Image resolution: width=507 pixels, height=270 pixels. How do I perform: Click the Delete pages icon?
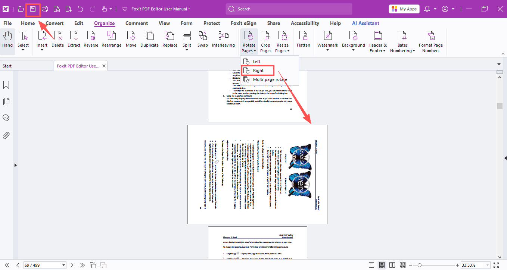(57, 40)
